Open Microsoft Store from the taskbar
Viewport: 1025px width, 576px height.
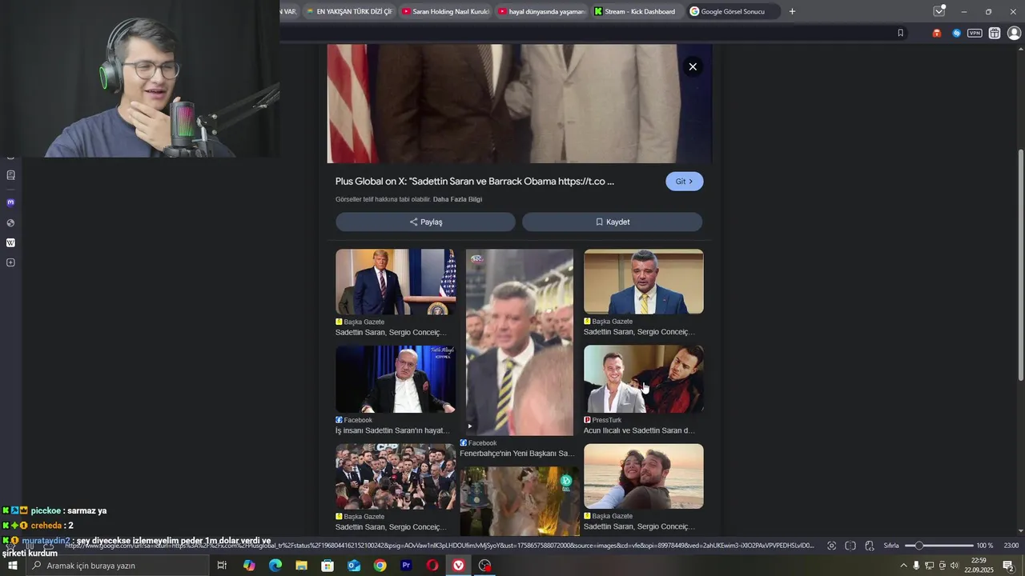(328, 566)
